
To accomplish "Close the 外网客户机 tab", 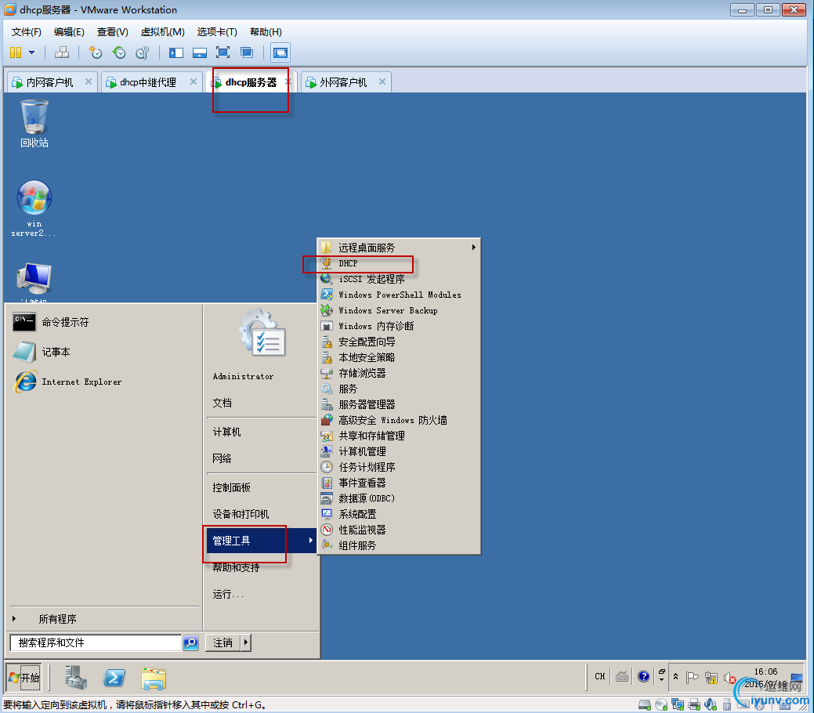I will [x=382, y=81].
